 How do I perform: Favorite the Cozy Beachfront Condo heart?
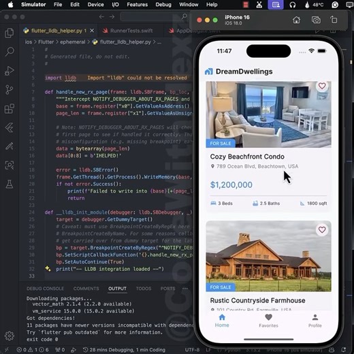[322, 86]
